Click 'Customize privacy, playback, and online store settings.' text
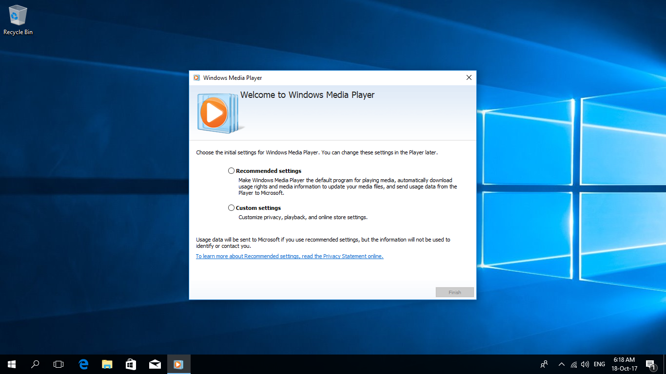 [x=303, y=217]
